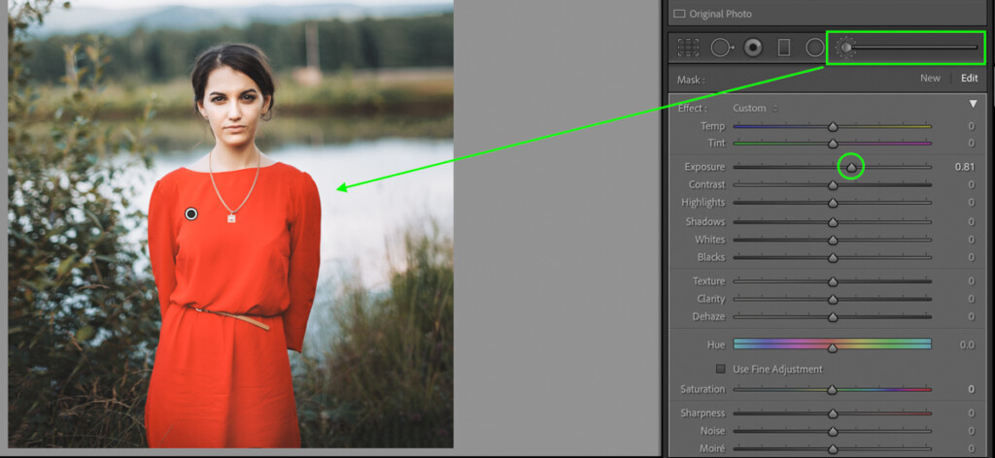
Task: Click the Texture slider handle
Action: (833, 282)
